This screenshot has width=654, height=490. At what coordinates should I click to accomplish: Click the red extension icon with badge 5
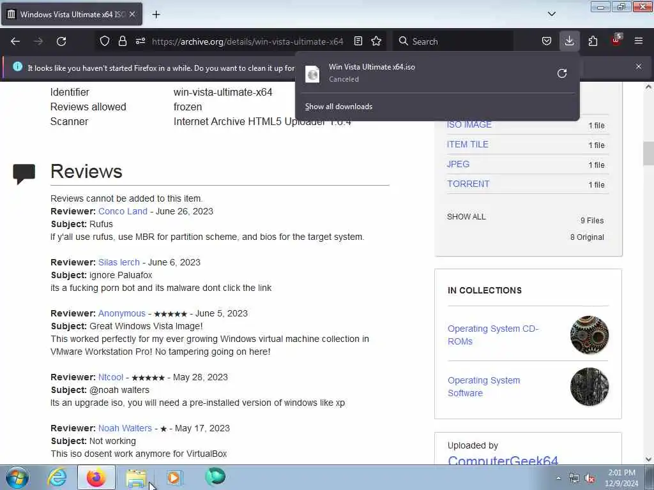tap(616, 40)
